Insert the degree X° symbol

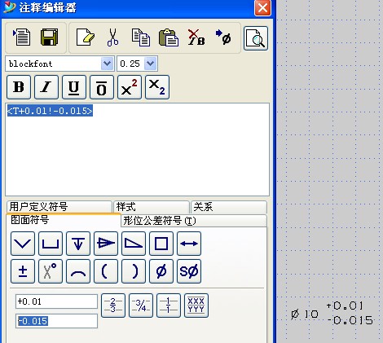tap(51, 271)
